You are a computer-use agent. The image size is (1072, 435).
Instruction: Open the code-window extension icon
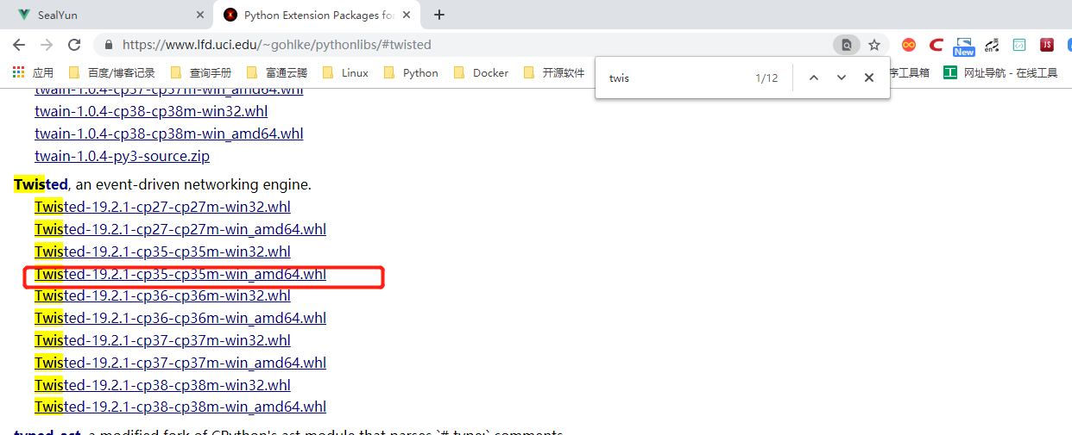(1019, 45)
